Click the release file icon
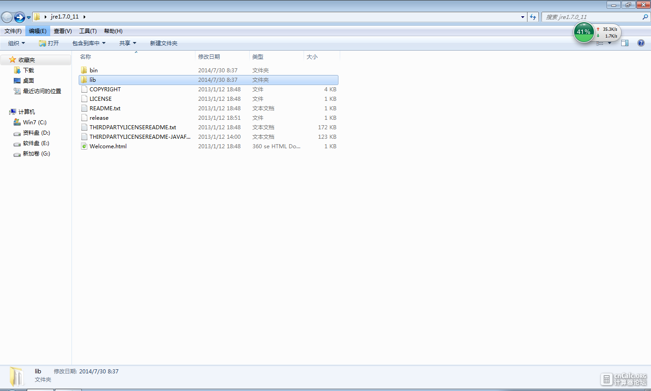Viewport: 651px width, 391px height. (84, 118)
